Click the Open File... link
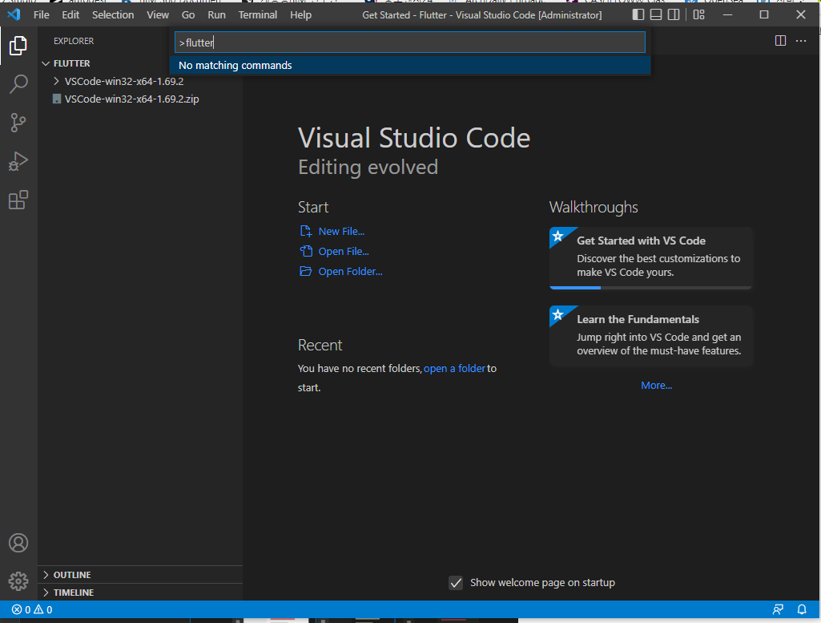The image size is (821, 623). 344,251
